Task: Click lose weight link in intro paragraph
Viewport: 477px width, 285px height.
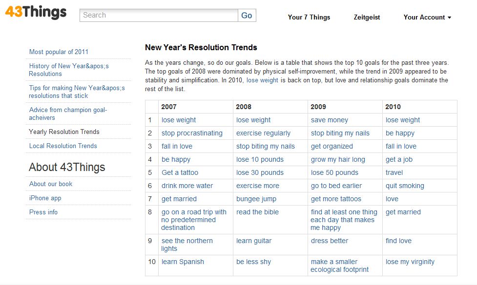Action: pos(262,80)
